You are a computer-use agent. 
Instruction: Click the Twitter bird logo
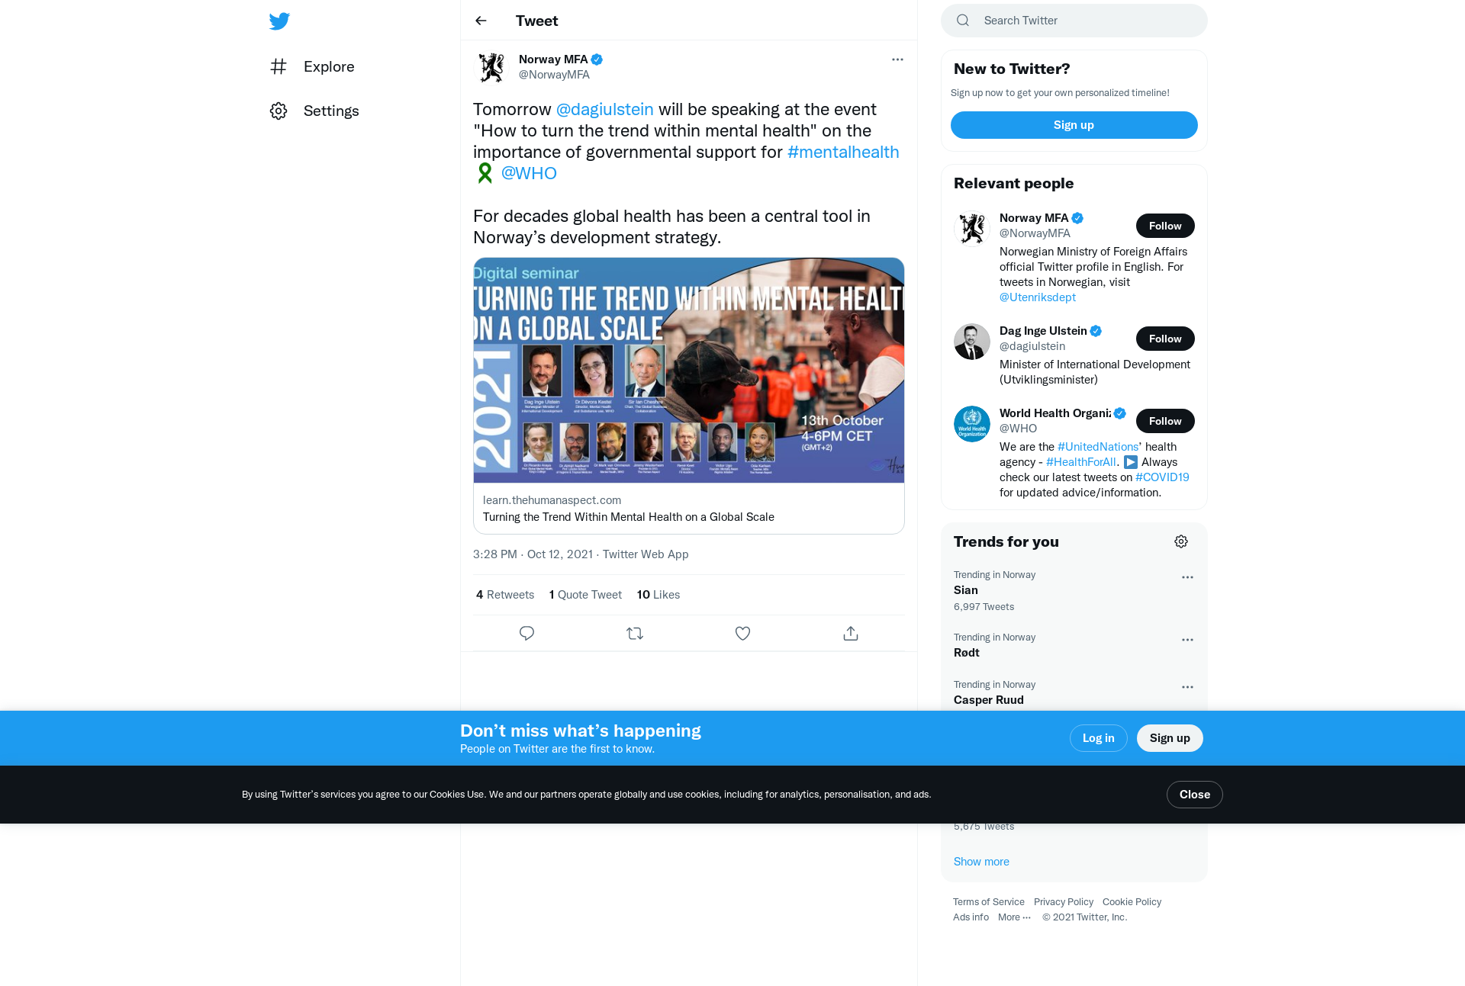tap(279, 21)
